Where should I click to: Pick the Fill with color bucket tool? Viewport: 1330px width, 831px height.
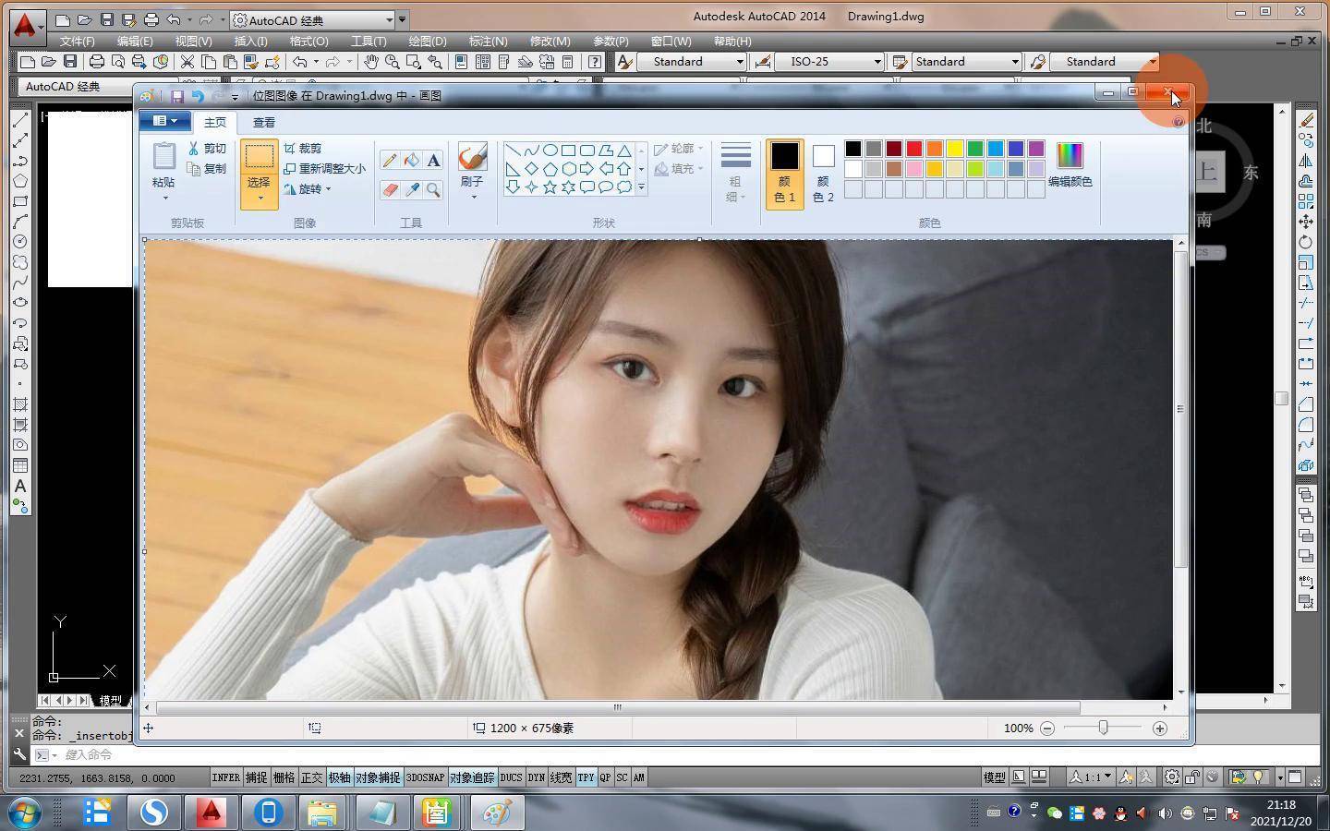point(412,161)
